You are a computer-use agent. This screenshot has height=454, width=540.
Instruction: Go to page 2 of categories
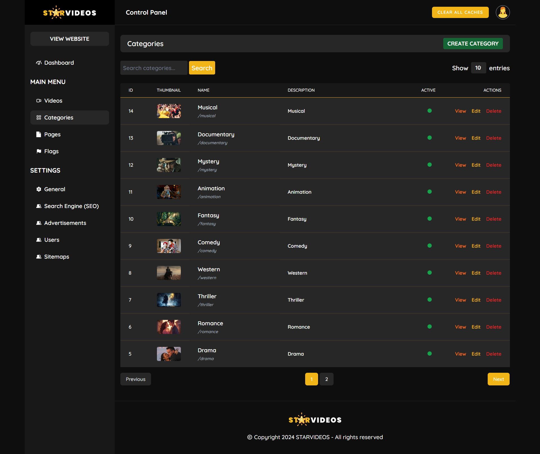pos(326,379)
